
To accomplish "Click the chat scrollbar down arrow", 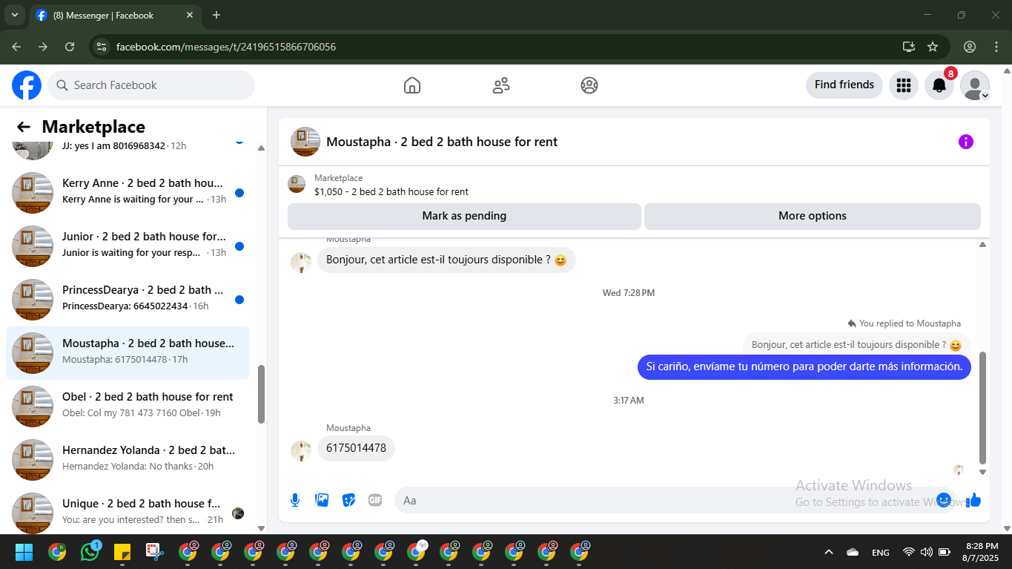I will [x=983, y=472].
